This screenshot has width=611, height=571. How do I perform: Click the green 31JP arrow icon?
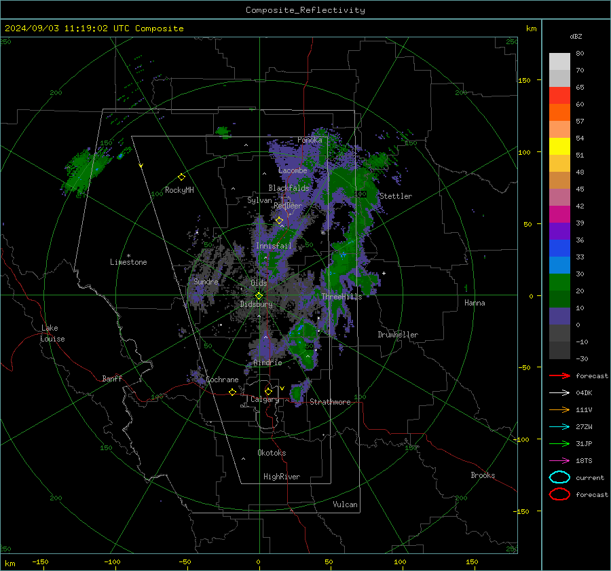point(559,443)
